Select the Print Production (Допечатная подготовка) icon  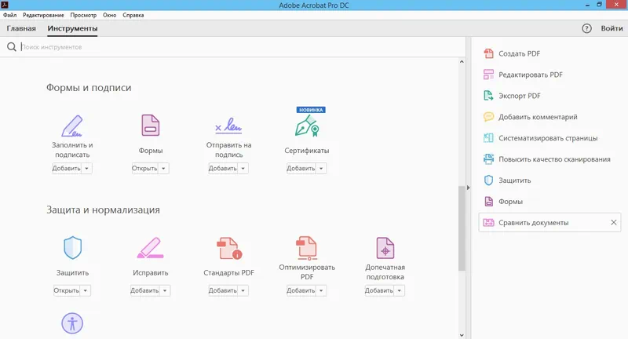click(x=385, y=248)
